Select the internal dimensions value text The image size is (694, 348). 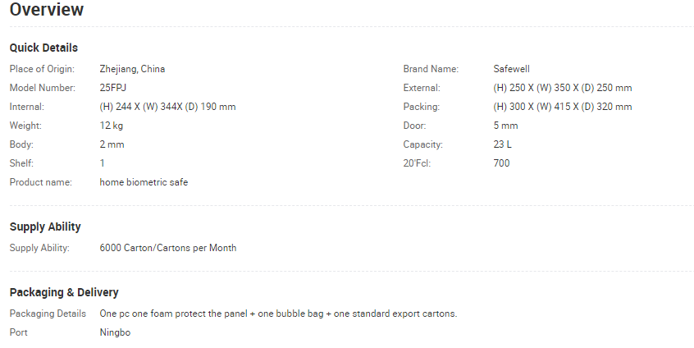click(x=167, y=107)
